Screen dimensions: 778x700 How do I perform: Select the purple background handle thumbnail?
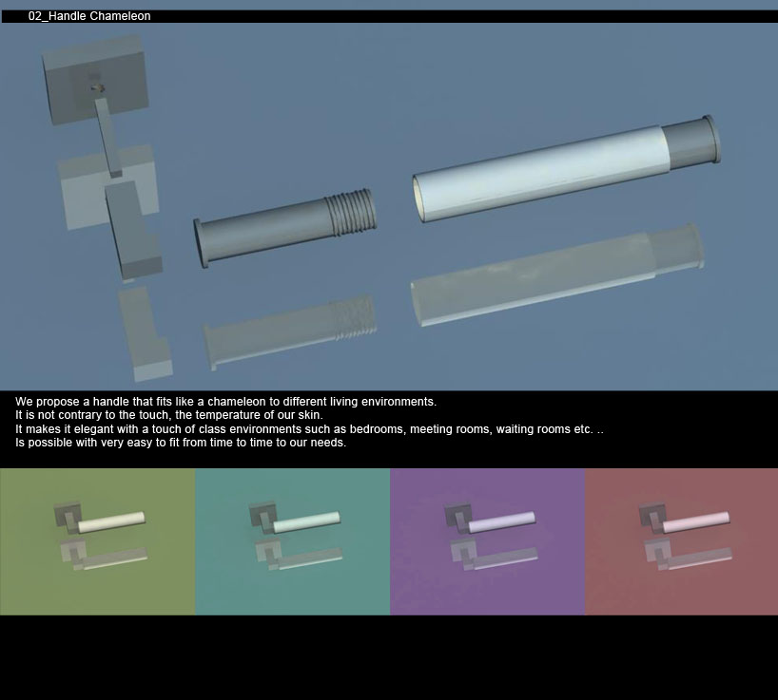(487, 541)
